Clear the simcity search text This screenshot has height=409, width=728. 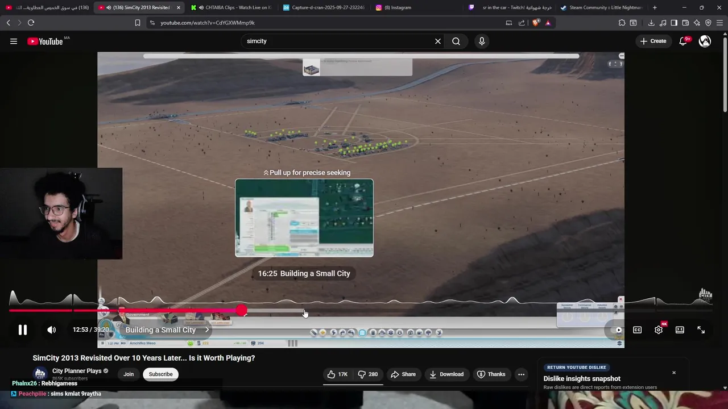click(438, 41)
